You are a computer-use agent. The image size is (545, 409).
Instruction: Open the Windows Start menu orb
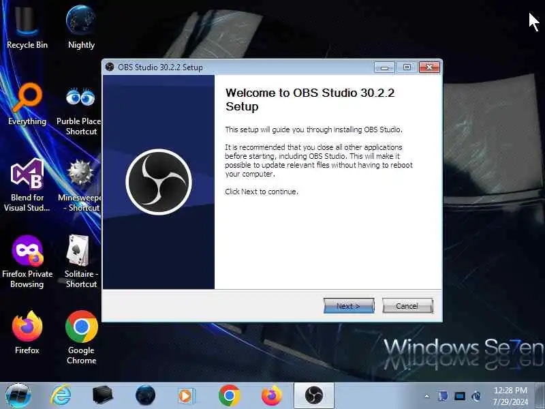(18, 395)
